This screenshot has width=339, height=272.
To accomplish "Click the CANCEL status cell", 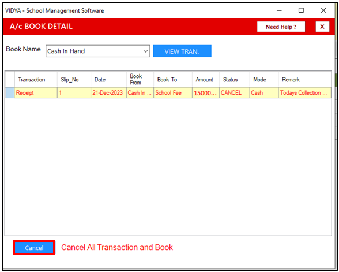I will 235,92.
